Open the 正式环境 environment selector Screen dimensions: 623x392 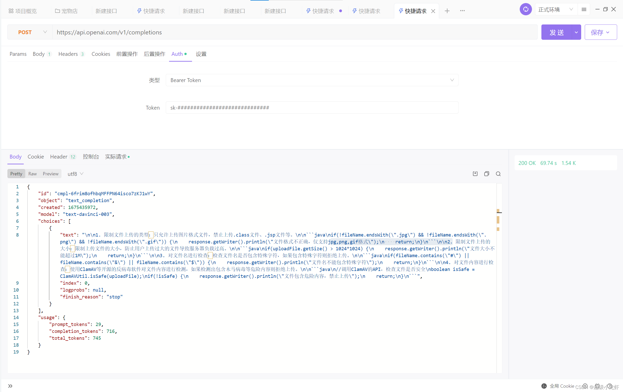[x=556, y=10]
